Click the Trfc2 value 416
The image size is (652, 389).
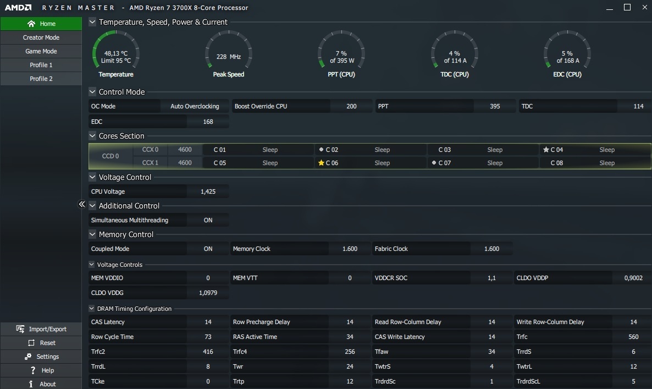pos(208,352)
